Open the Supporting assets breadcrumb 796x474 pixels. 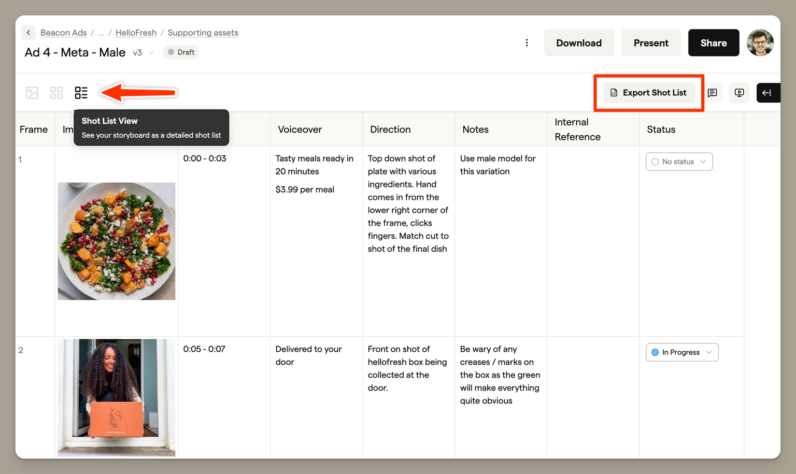click(x=203, y=33)
